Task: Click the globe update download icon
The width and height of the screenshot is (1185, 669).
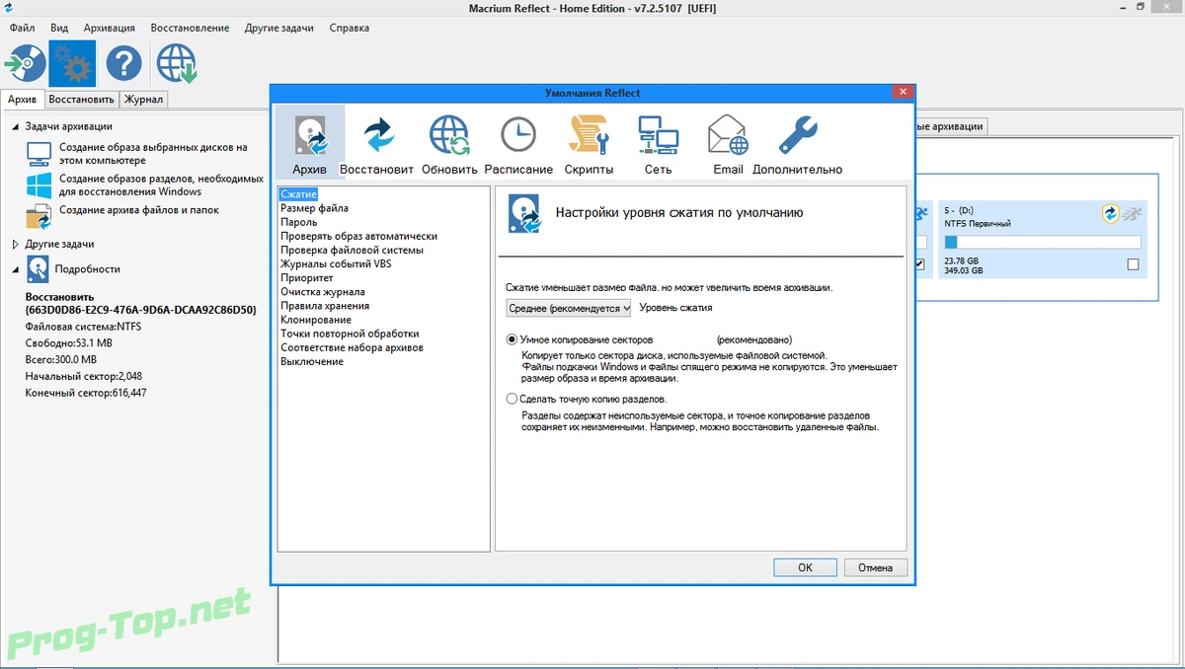Action: [178, 65]
